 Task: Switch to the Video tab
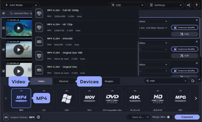(x=41, y=81)
